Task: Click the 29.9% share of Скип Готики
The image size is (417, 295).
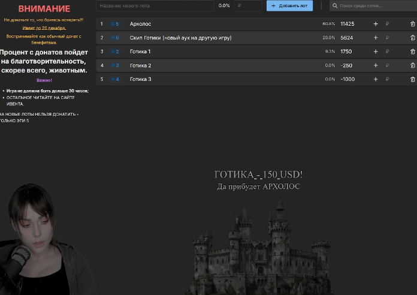Action: [329, 38]
